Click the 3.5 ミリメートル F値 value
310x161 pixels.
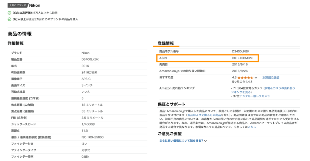(92, 118)
